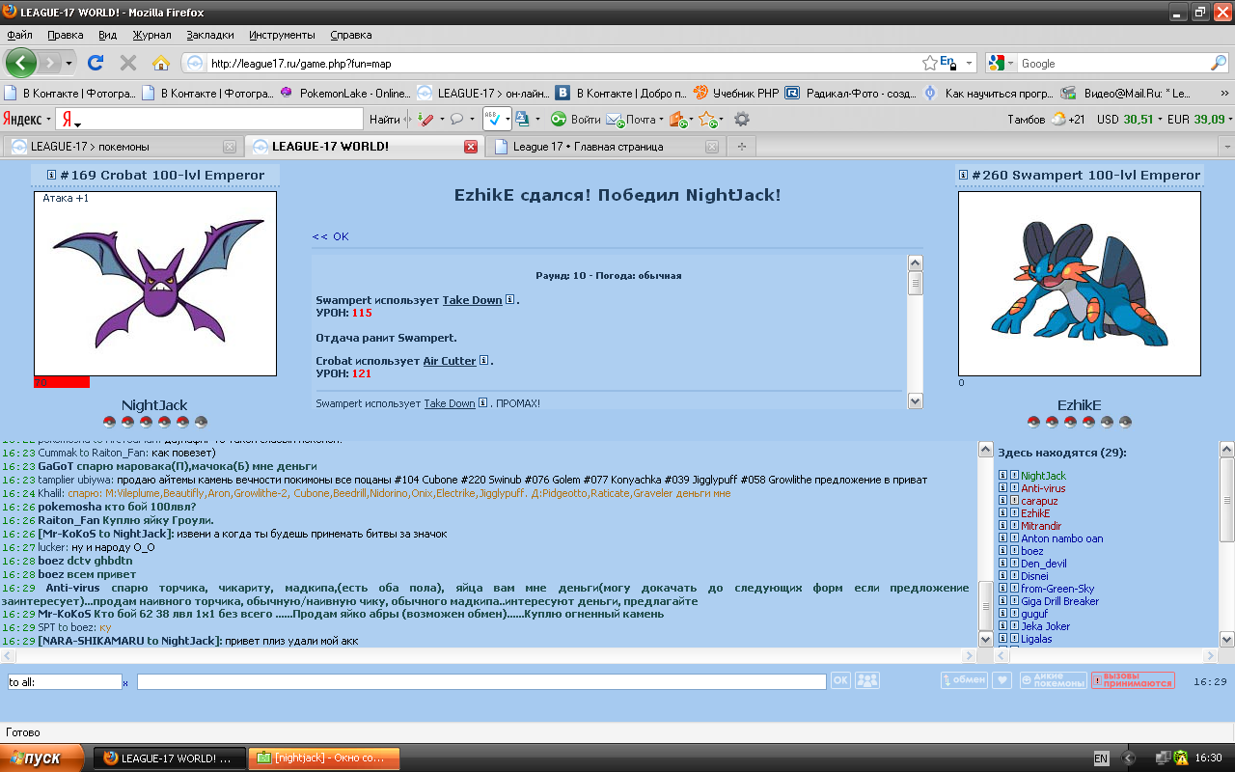The height and width of the screenshot is (772, 1235).
Task: Click the challenge icon next to EzhikE in user list
Action: (1014, 513)
